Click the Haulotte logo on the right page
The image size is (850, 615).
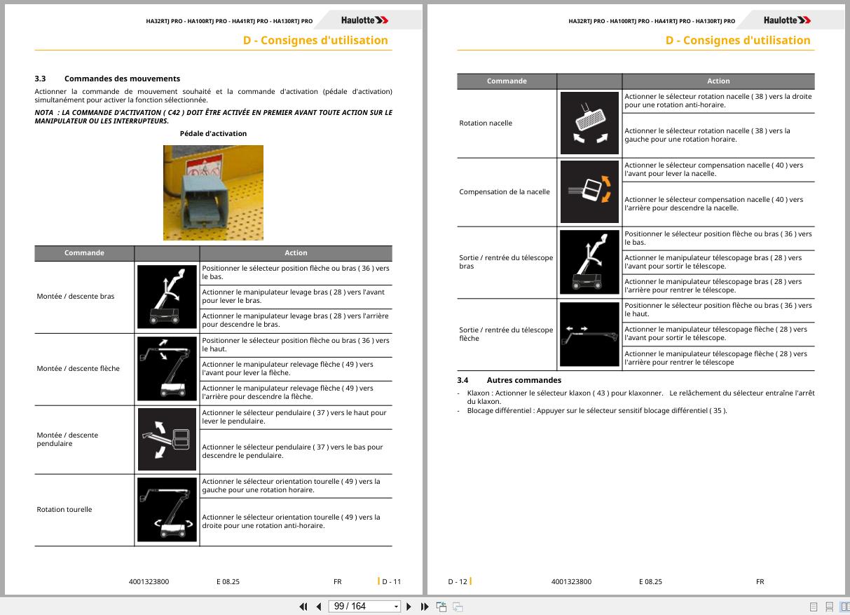click(788, 20)
